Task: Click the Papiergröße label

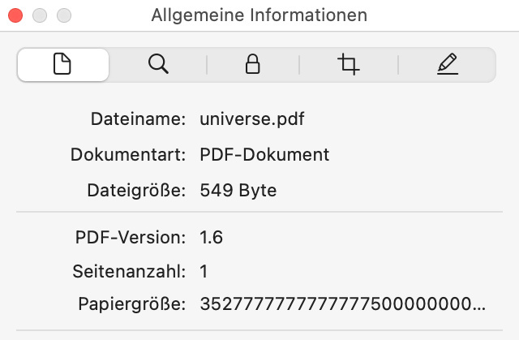Action: click(x=133, y=305)
